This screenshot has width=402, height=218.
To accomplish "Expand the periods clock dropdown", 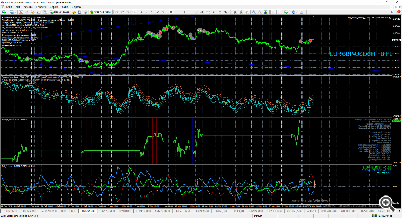I will 297,12.
